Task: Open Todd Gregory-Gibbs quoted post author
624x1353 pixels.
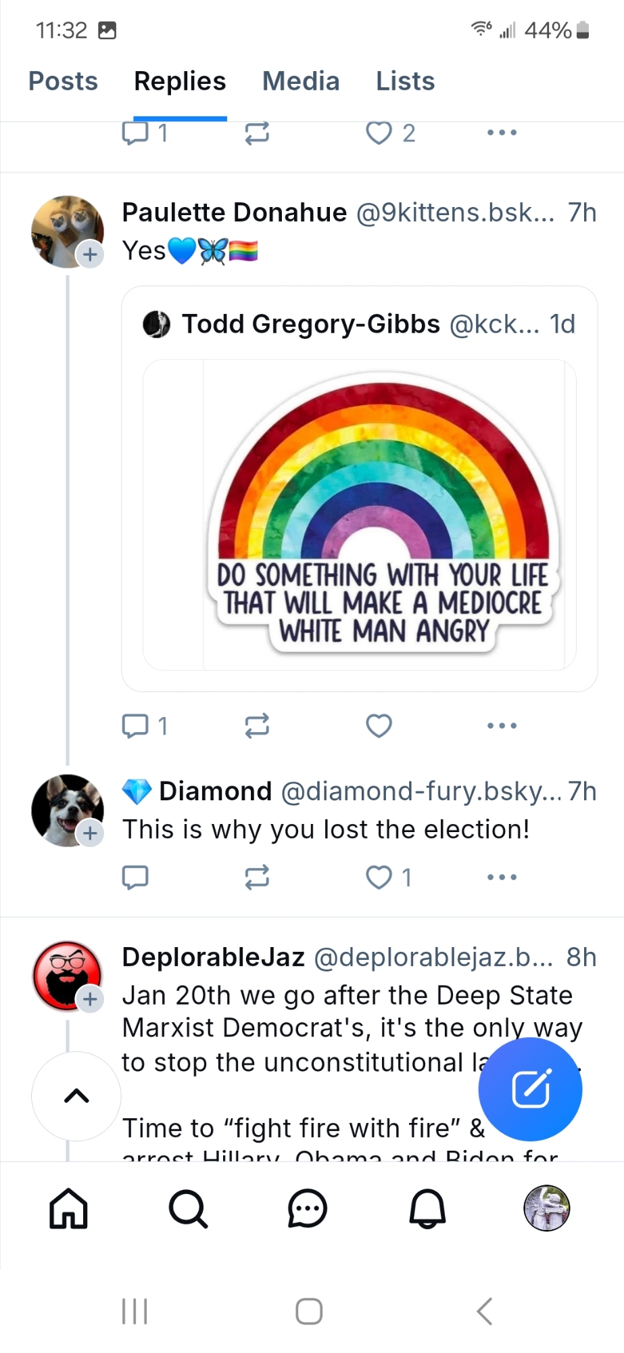Action: point(311,324)
